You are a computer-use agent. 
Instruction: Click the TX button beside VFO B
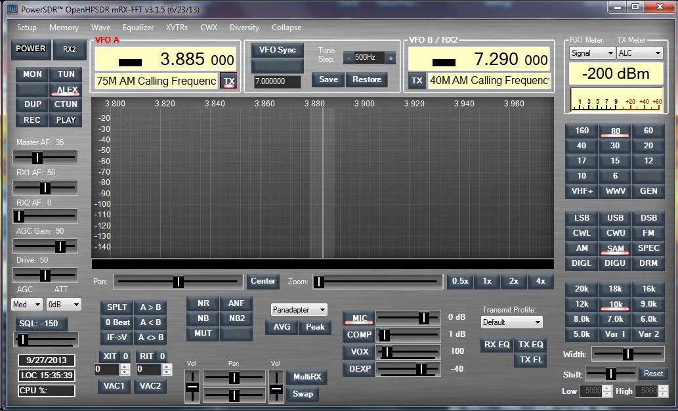coord(416,81)
